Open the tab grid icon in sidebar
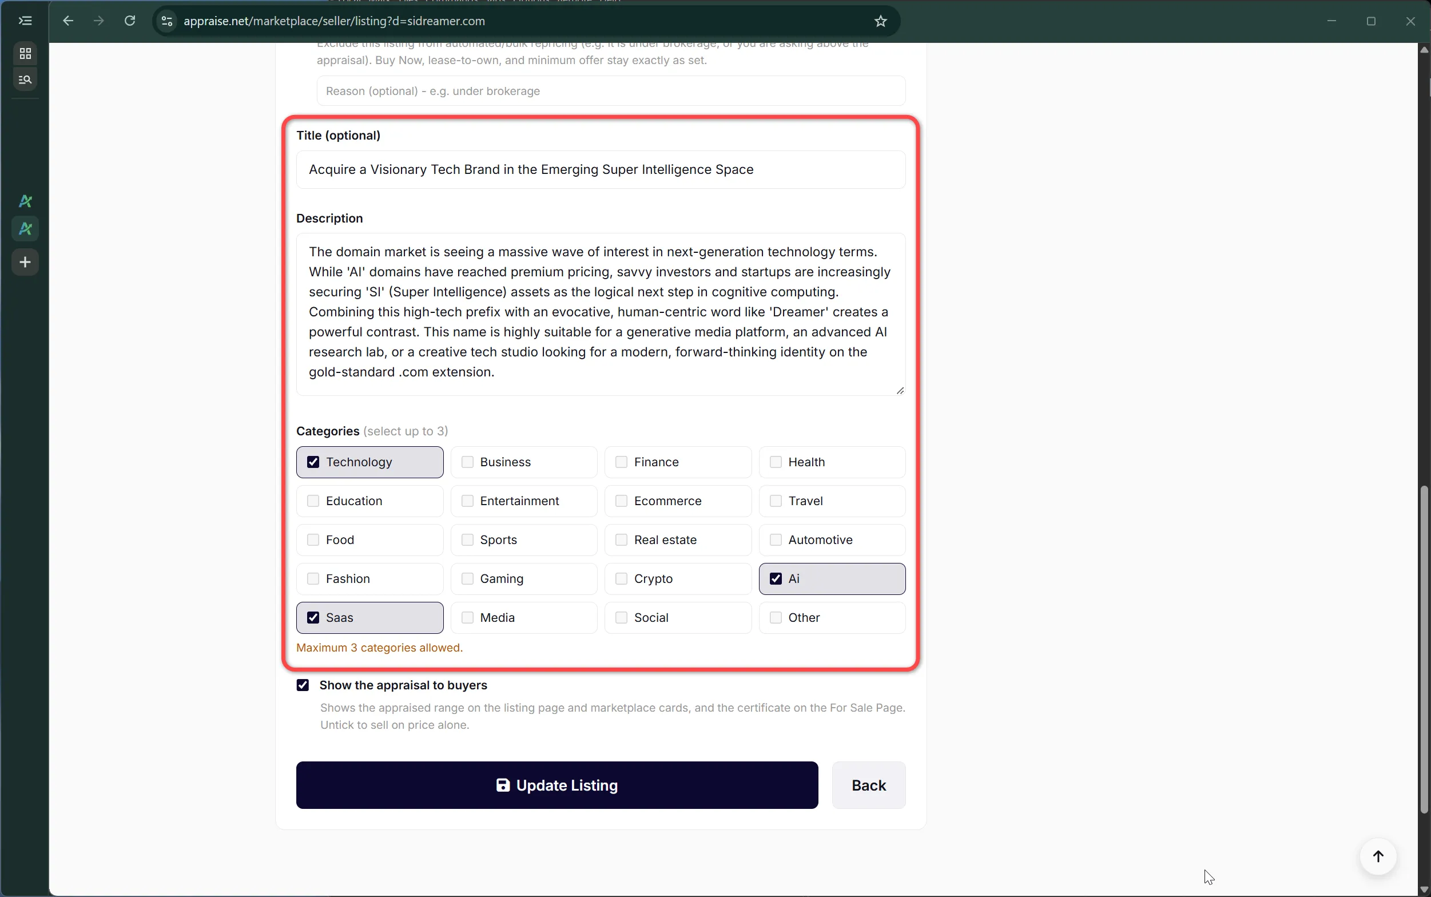1431x897 pixels. 25,53
